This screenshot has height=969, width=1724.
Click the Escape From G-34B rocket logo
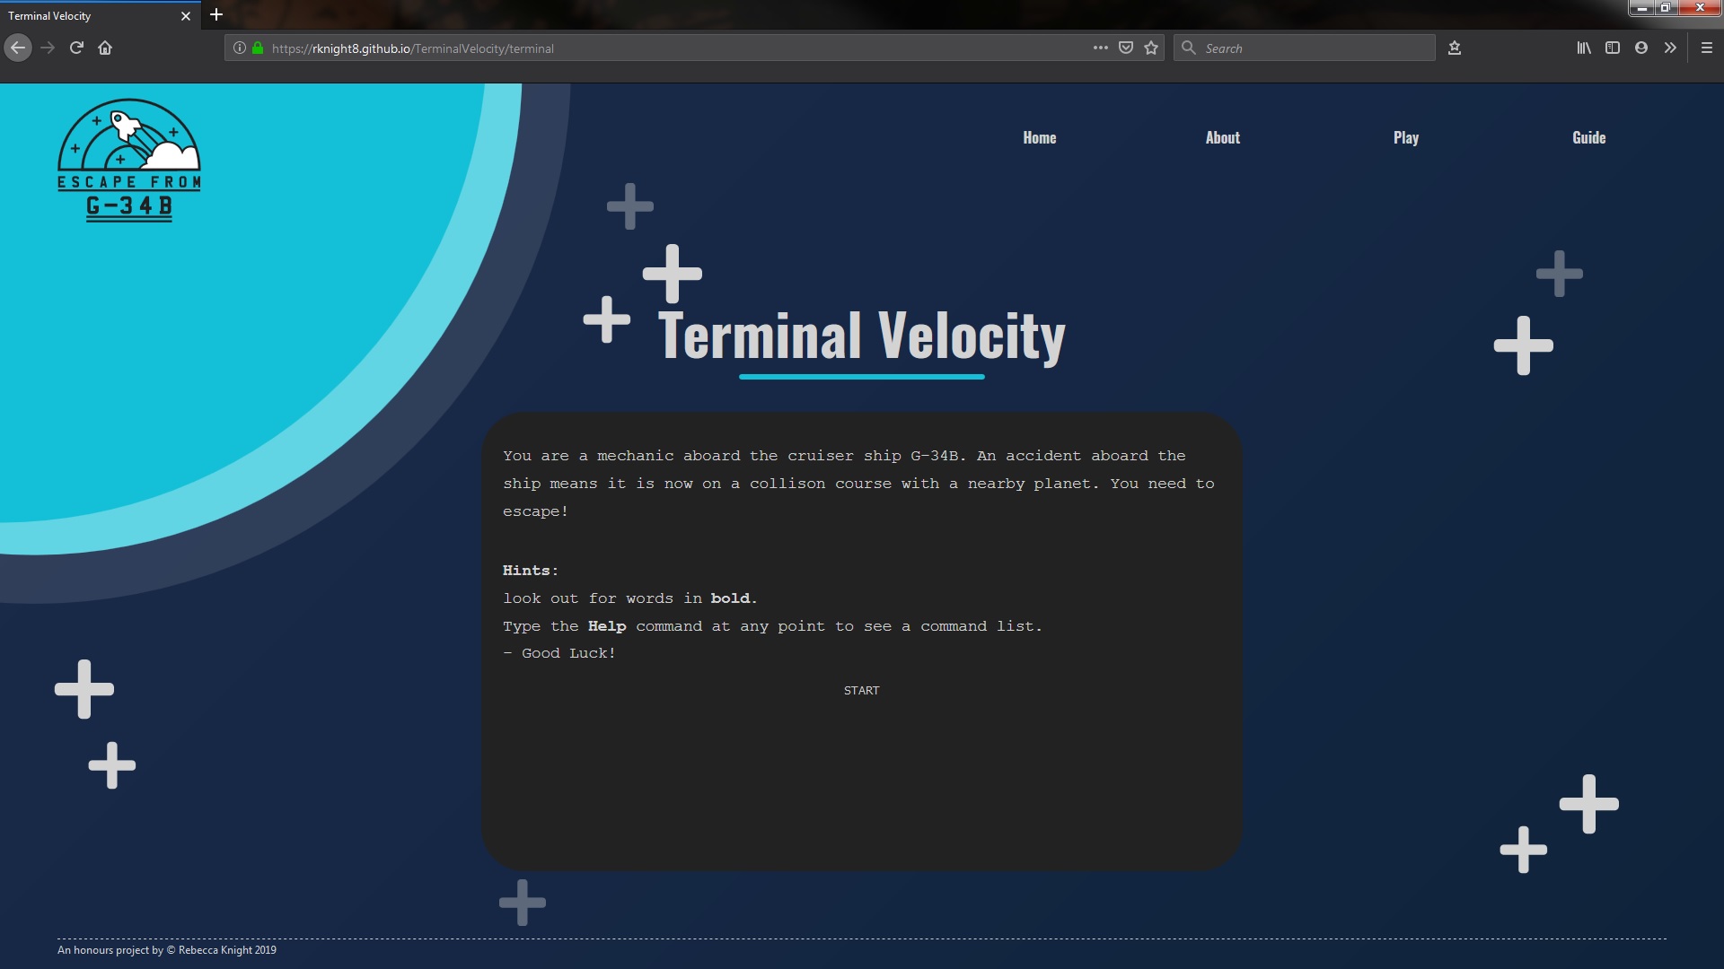(x=128, y=161)
